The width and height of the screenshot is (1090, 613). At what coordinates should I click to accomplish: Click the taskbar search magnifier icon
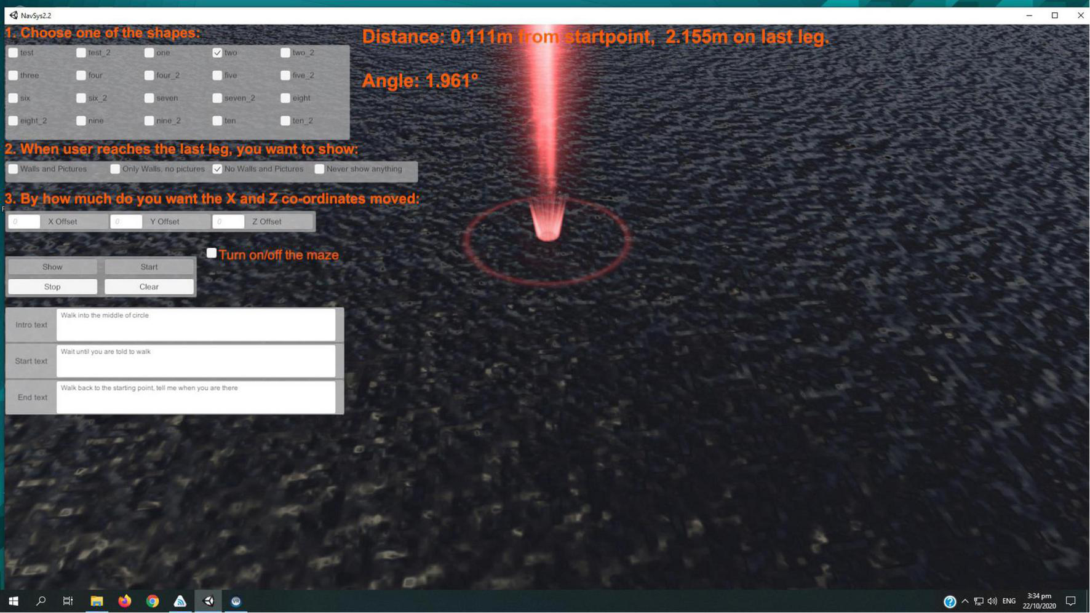coord(41,601)
